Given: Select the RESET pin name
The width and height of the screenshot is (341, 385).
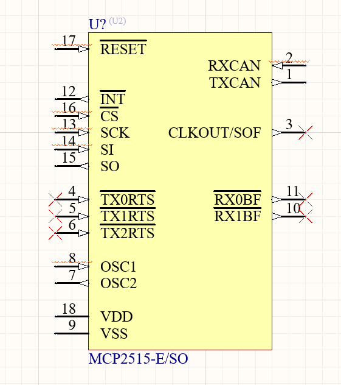Looking at the screenshot, I should 123,49.
